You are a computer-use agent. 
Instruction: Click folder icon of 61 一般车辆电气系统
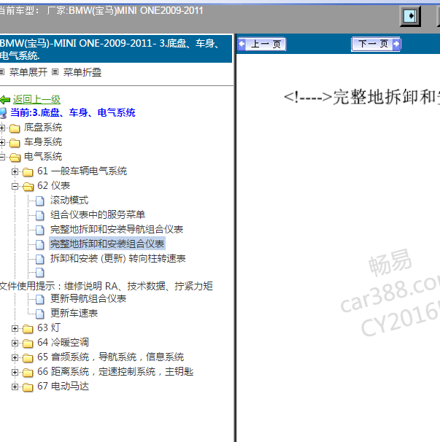(28, 172)
